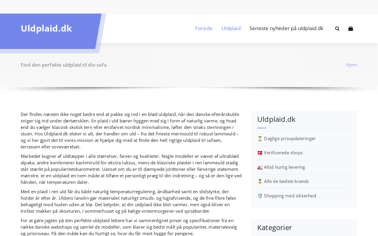Open Seneste nyheder på uldplaid.dk
This screenshot has width=378, height=236.
[x=286, y=28]
